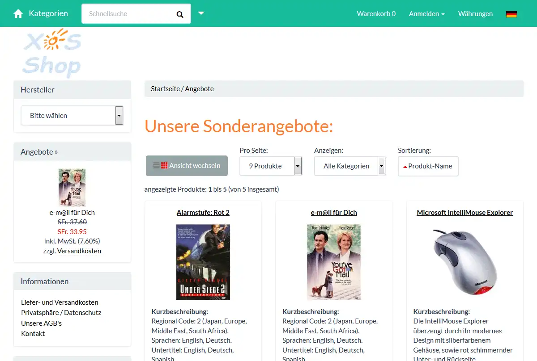Open the Währungen menu
Image resolution: width=537 pixels, height=361 pixels.
[475, 14]
